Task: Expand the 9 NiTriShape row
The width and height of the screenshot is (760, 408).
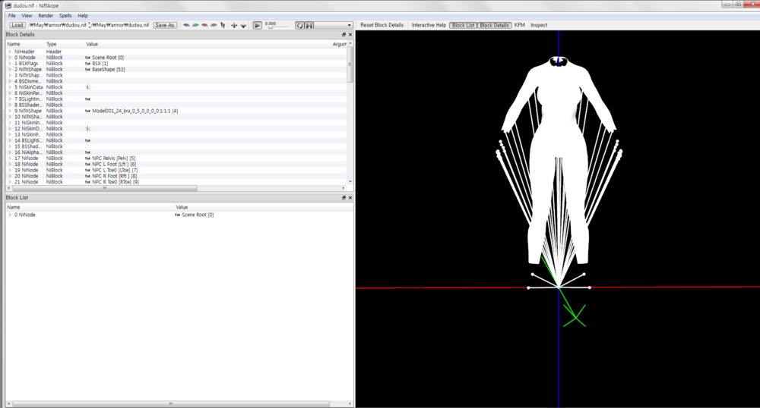Action: (x=10, y=111)
